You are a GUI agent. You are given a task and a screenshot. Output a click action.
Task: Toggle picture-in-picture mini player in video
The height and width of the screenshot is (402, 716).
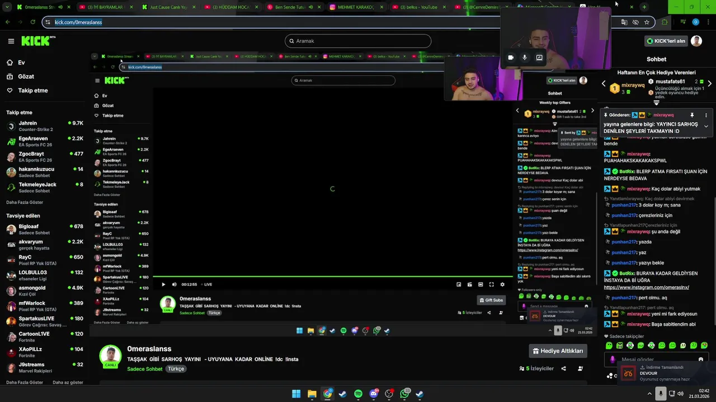pyautogui.click(x=459, y=284)
